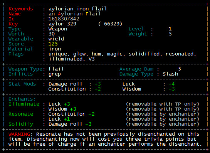Click the Stat Mods Wisdom +3 value

[x=172, y=89]
